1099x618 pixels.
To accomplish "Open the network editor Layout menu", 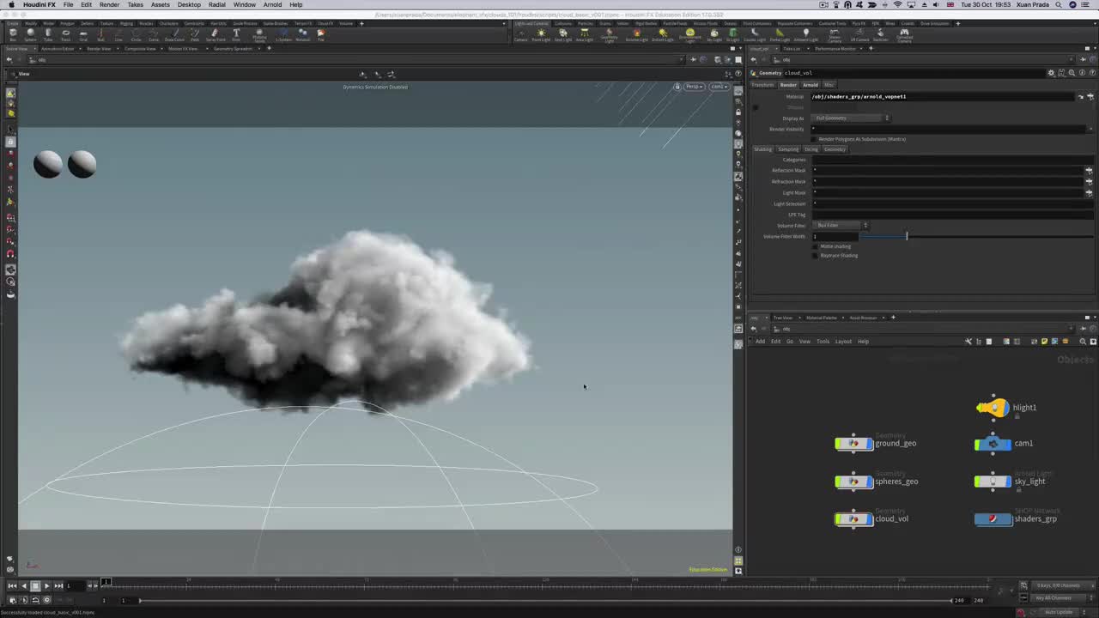I will [x=843, y=342].
